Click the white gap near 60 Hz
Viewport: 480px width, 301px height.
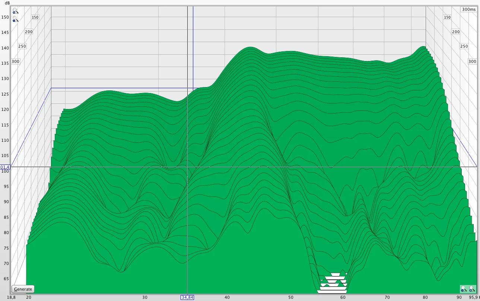point(333,284)
